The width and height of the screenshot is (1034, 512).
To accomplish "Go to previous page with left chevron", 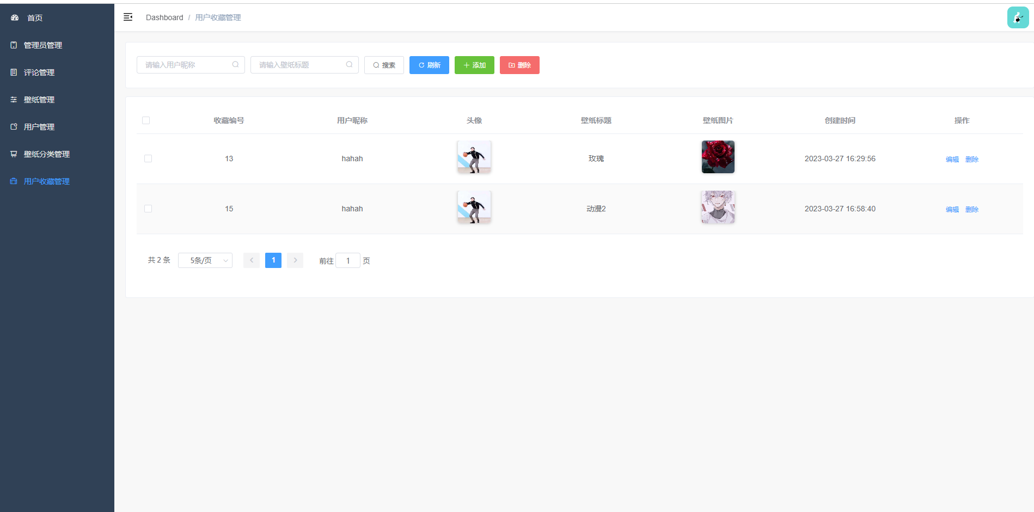I will point(251,260).
